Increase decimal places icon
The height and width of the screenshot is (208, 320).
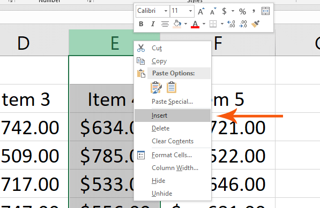(231, 24)
